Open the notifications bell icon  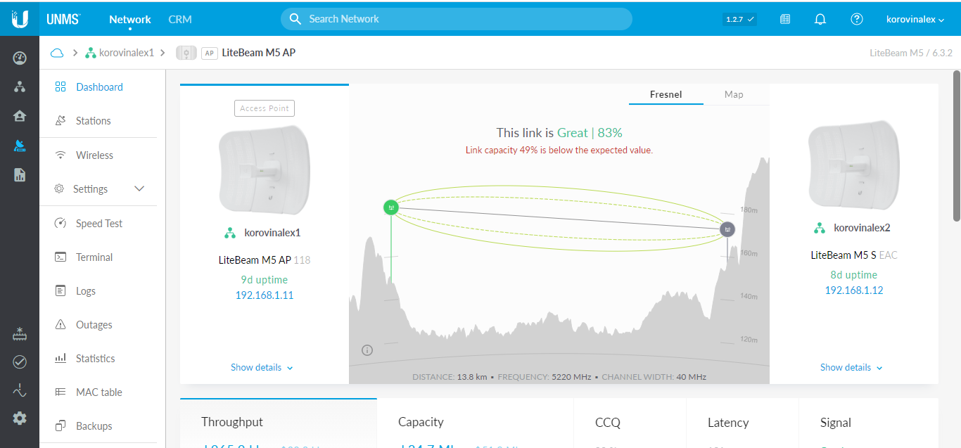pyautogui.click(x=820, y=20)
